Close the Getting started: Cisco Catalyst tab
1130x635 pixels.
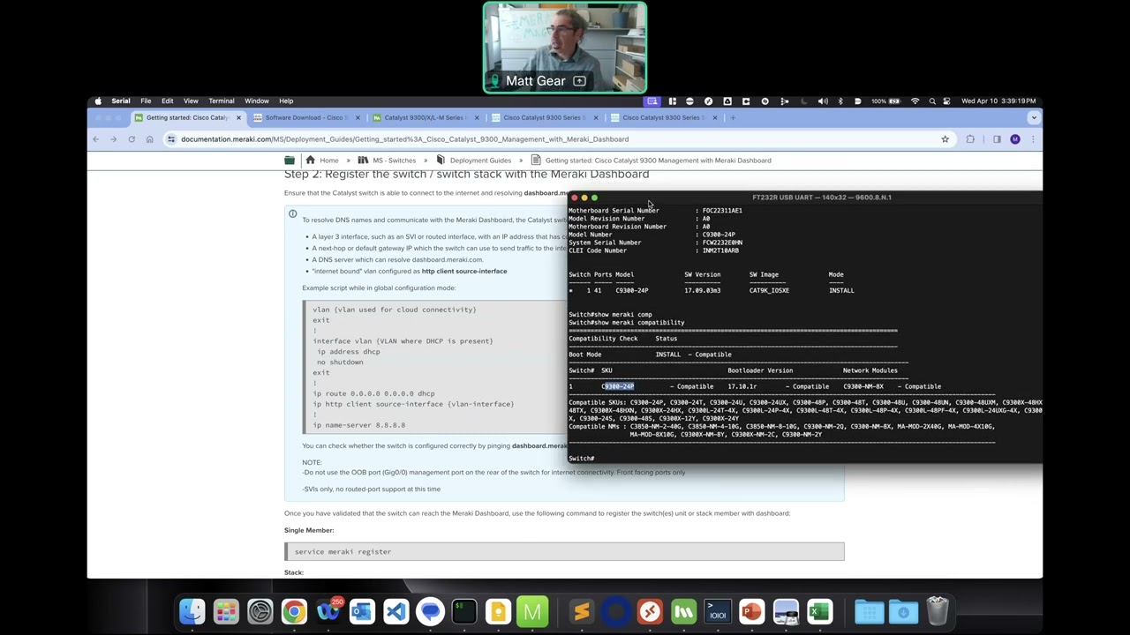coord(238,117)
